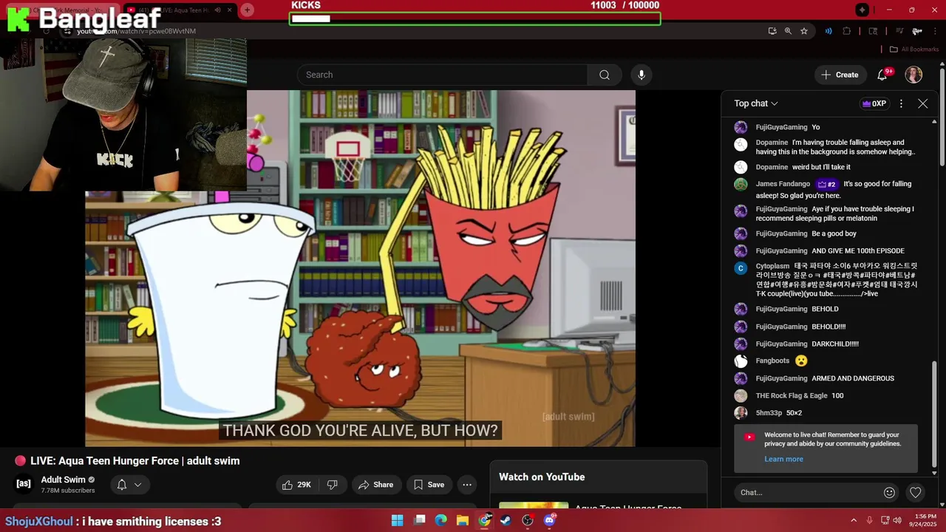
Task: Click Fangboots chat username
Action: [772, 361]
